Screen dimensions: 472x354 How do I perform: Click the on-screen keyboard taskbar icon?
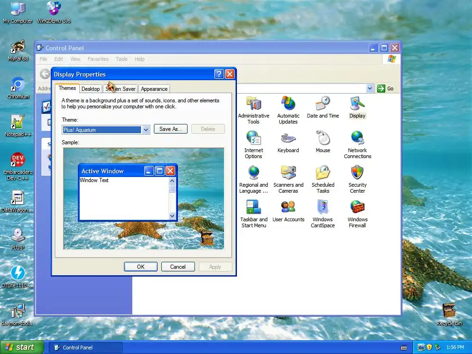pos(404,348)
